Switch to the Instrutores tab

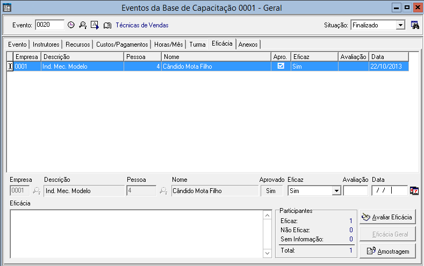[46, 45]
